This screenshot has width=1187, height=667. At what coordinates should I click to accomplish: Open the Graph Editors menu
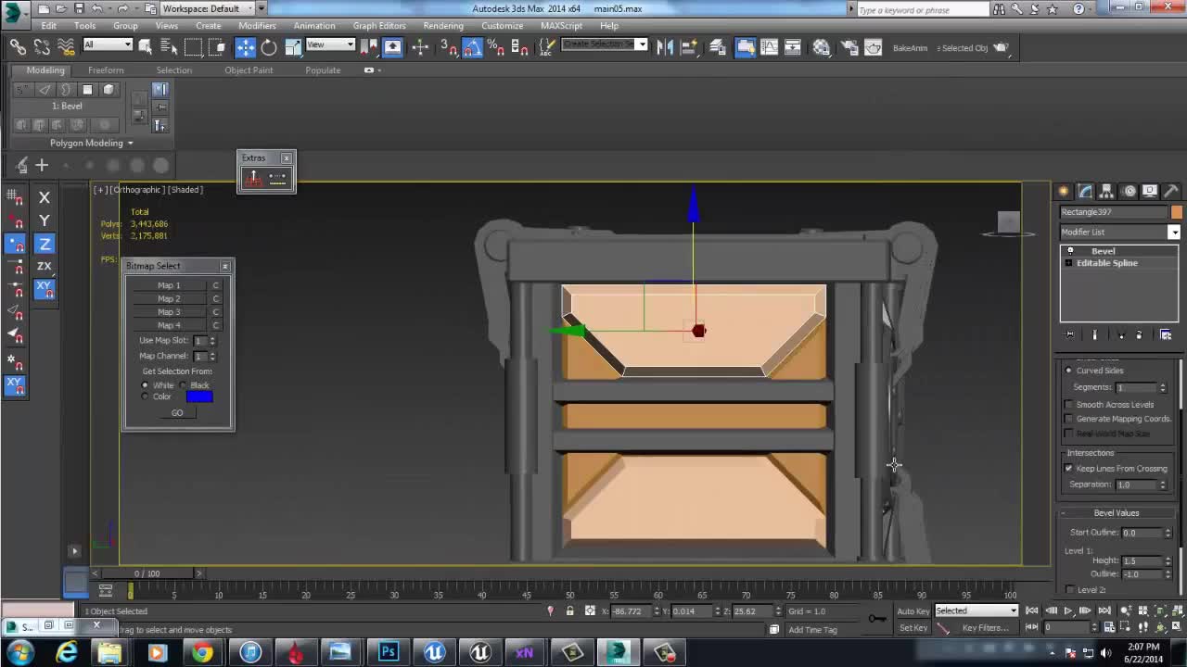click(379, 26)
